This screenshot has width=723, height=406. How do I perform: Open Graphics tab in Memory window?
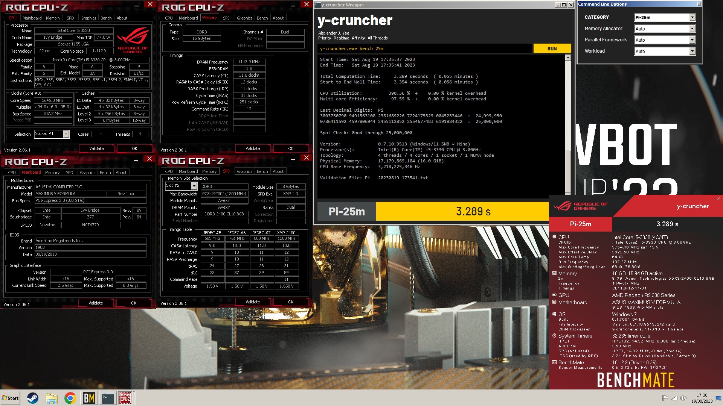coord(244,18)
